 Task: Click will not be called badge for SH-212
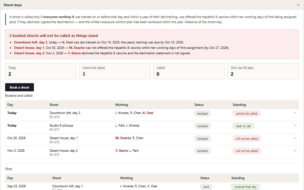247,139
